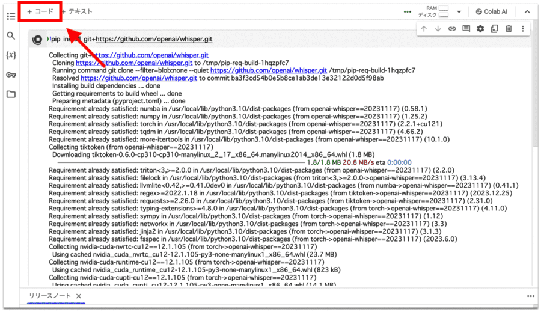
Task: Open the cell more-options three dots menu
Action: 523,29
